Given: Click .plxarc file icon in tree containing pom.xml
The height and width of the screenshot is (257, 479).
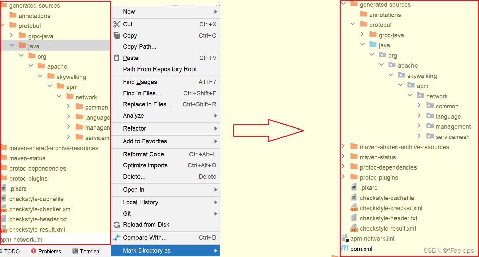Looking at the screenshot, I should coord(354,187).
